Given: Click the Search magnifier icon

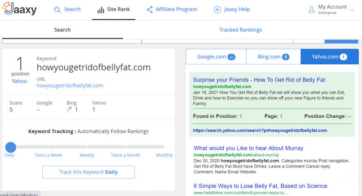Looking at the screenshot, I should click(57, 9).
